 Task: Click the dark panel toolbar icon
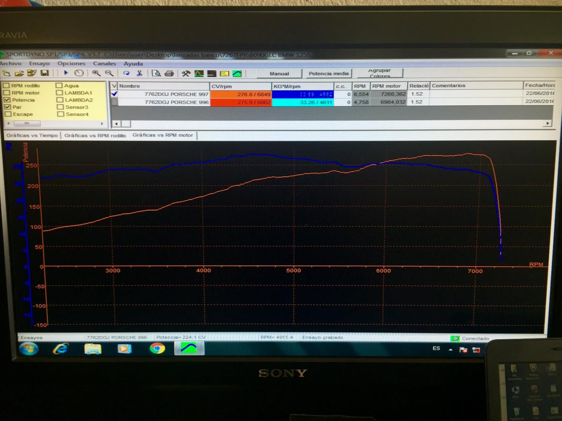[212, 73]
